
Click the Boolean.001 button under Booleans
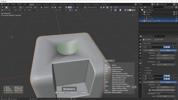[x=74, y=93]
